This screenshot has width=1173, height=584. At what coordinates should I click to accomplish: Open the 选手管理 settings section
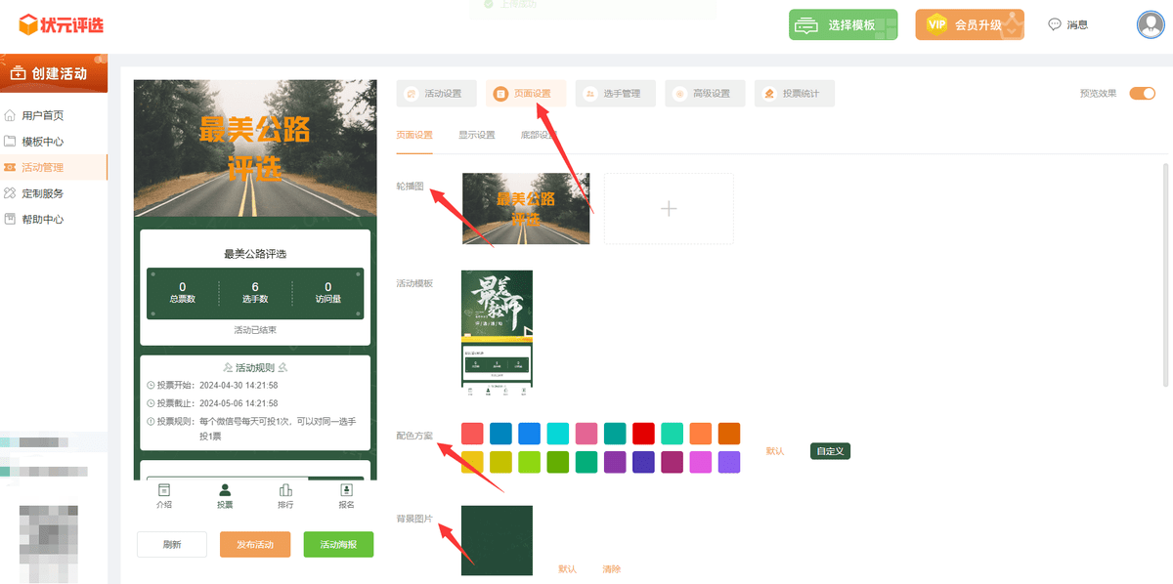[615, 93]
